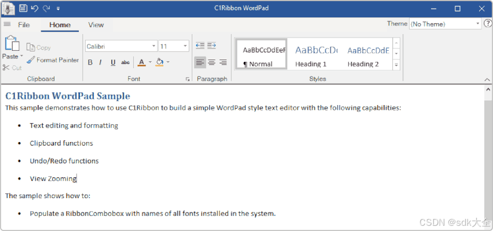This screenshot has width=493, height=231.
Task: Click the Paste clipboard icon
Action: pos(12,43)
